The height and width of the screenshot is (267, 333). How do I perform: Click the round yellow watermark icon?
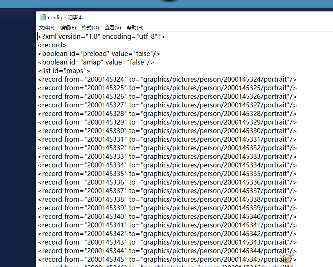point(287,258)
